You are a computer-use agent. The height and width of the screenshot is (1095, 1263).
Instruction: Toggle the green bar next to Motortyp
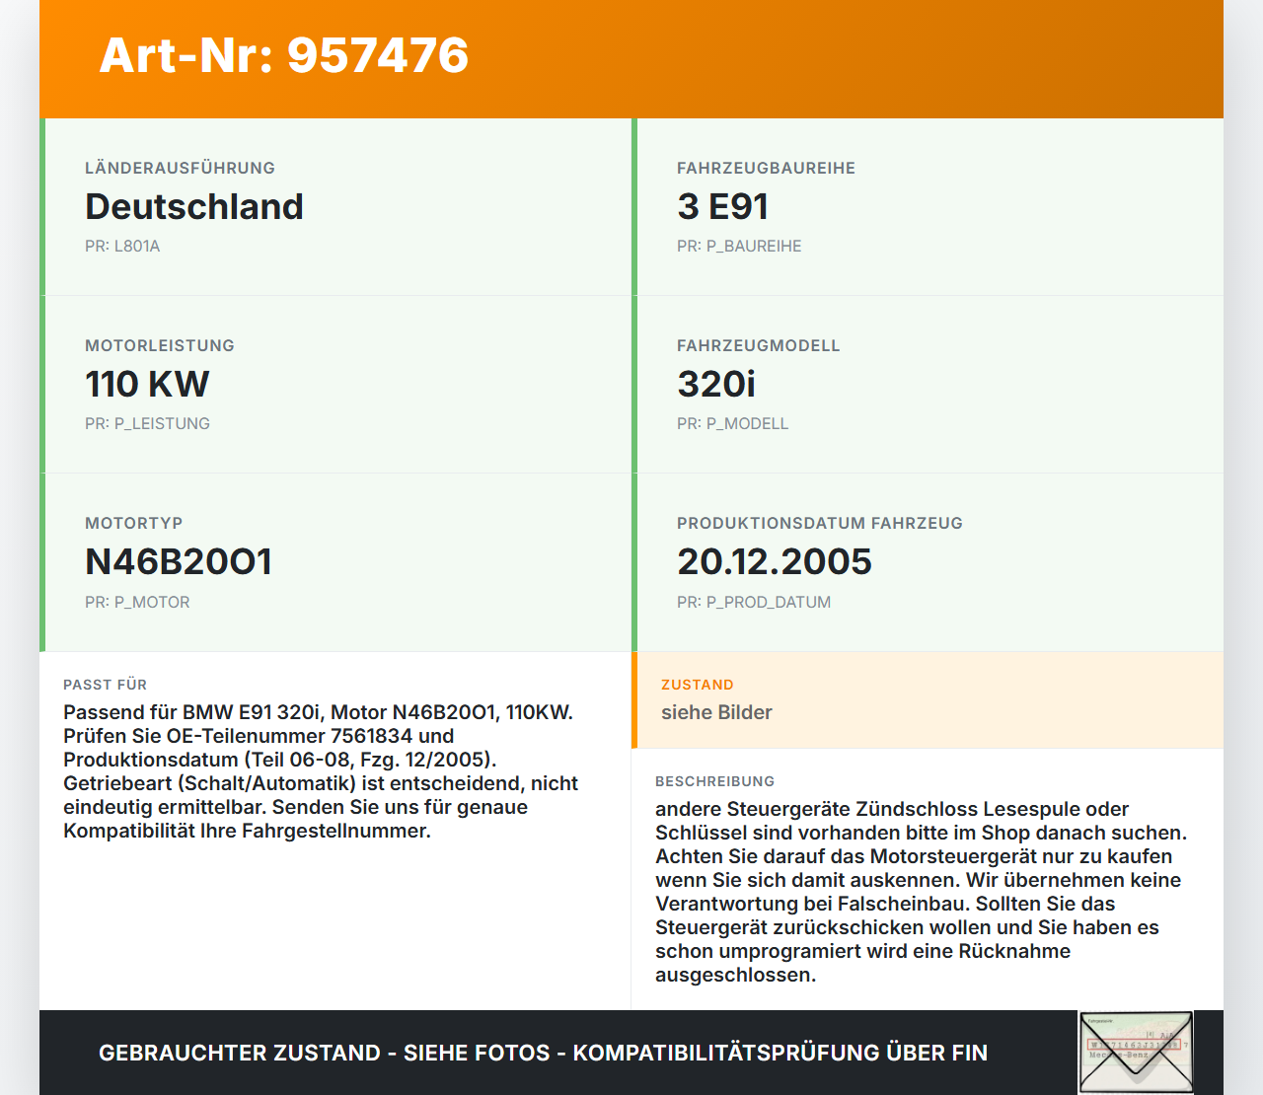pyautogui.click(x=40, y=561)
